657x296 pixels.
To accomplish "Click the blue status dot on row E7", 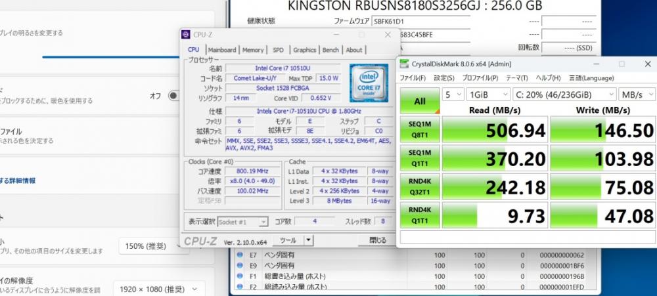I will [x=240, y=255].
